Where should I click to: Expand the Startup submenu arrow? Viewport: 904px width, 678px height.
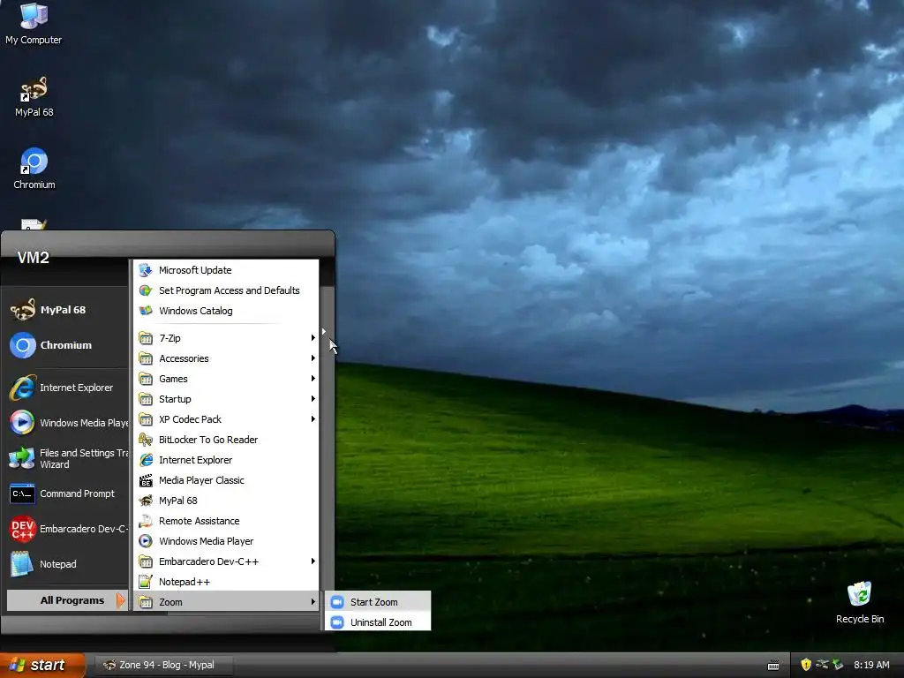point(313,399)
